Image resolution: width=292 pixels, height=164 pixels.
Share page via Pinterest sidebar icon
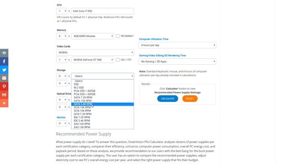[4, 87]
